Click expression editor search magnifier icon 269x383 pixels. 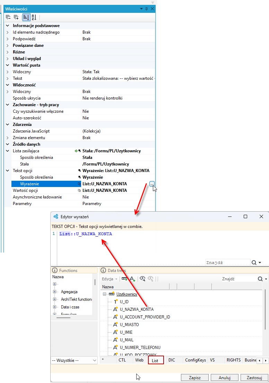click(254, 263)
